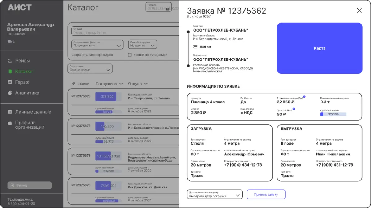Image resolution: width=371 pixels, height=208 pixels.
Task: Expand the Способ погрузки dropdown
Action: 142,44
